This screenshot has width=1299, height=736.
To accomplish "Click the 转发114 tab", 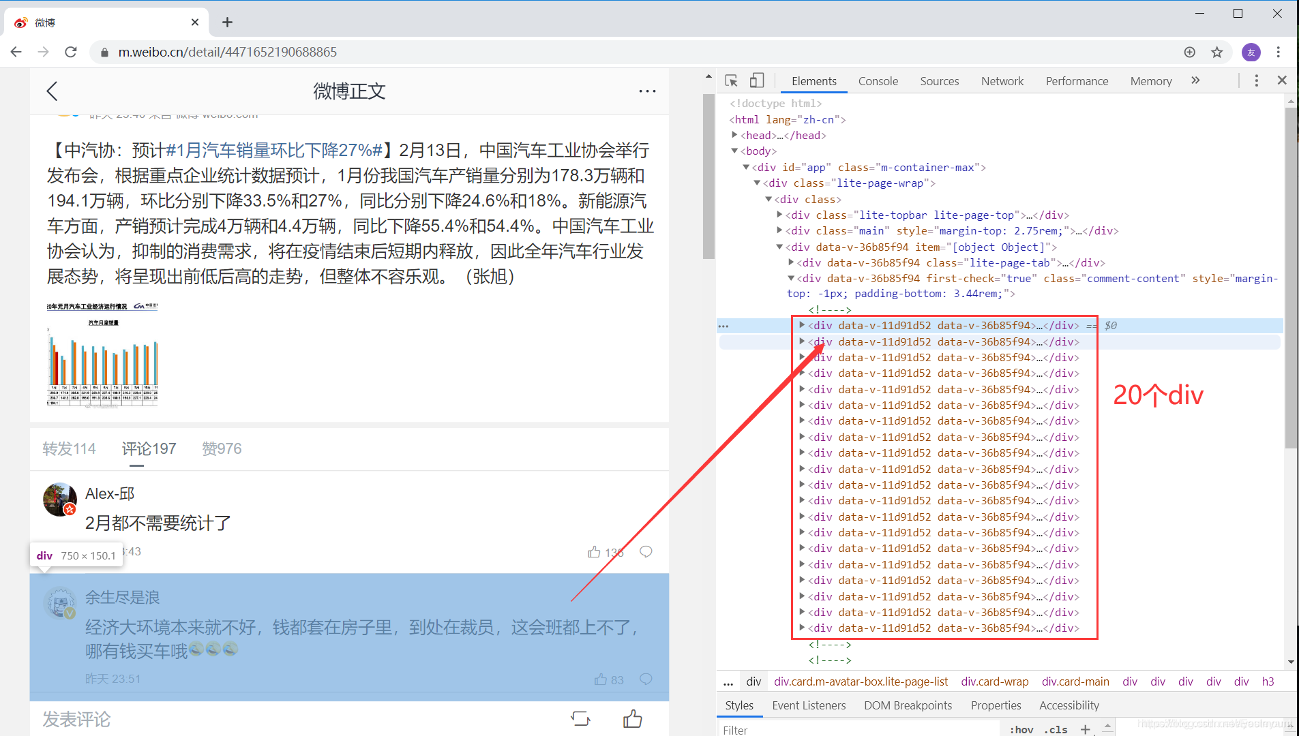I will (x=69, y=448).
